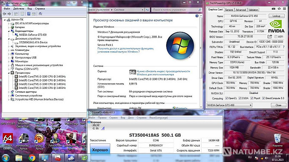Click Control Panel taskbar button
289x162 pixels.
(x=45, y=158)
